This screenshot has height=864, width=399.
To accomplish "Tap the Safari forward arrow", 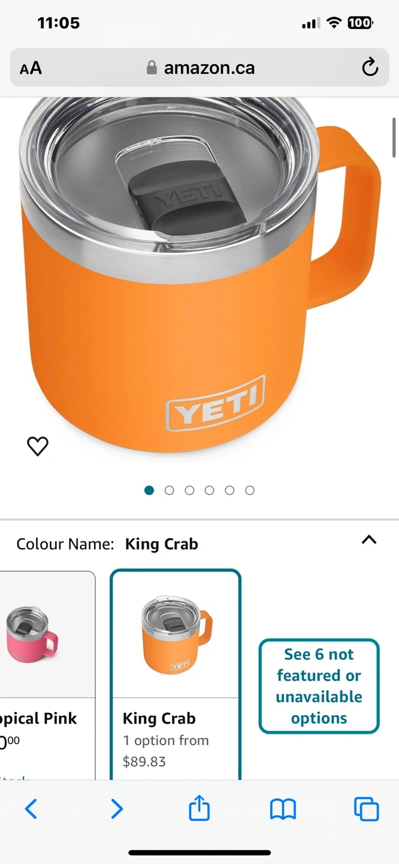I will coord(117,809).
